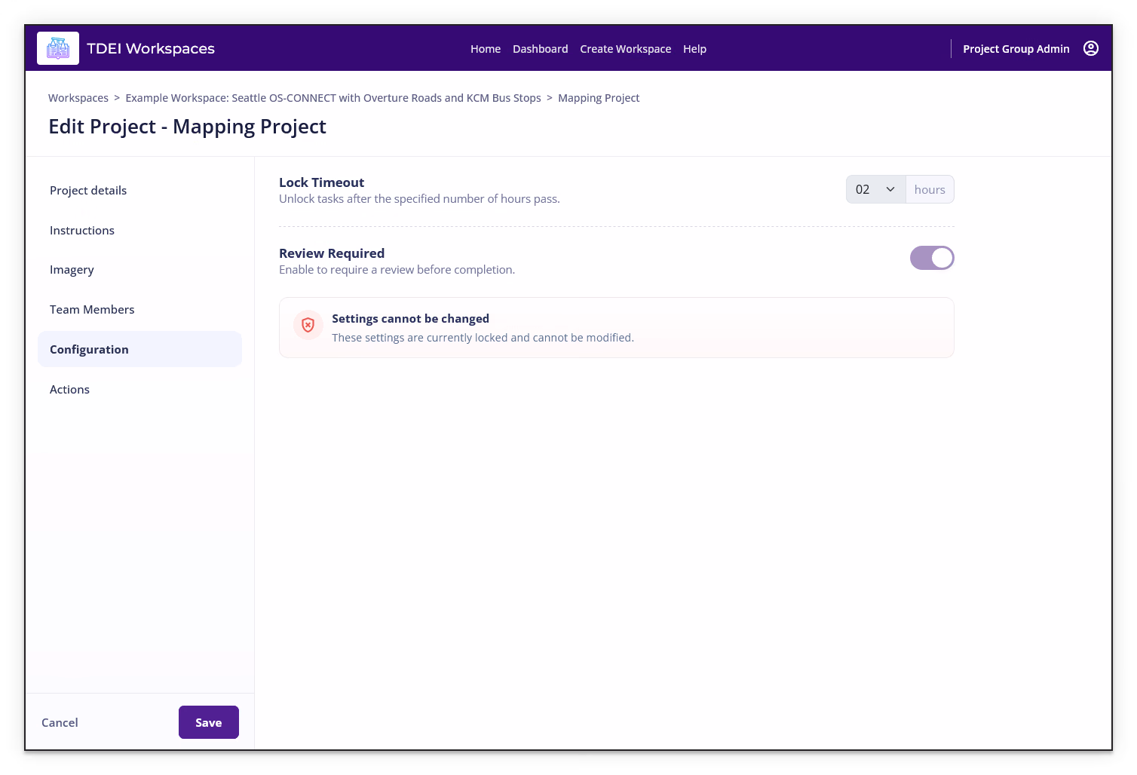Click Create Workspace in the header

625,49
